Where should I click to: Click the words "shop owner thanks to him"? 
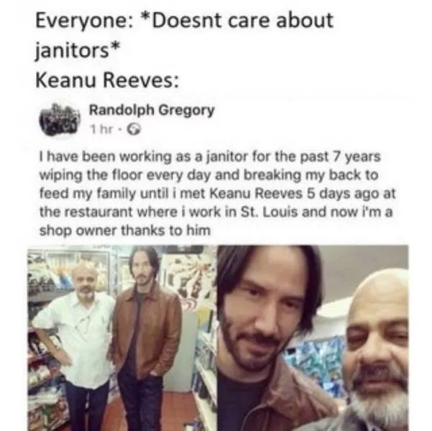pyautogui.click(x=125, y=231)
